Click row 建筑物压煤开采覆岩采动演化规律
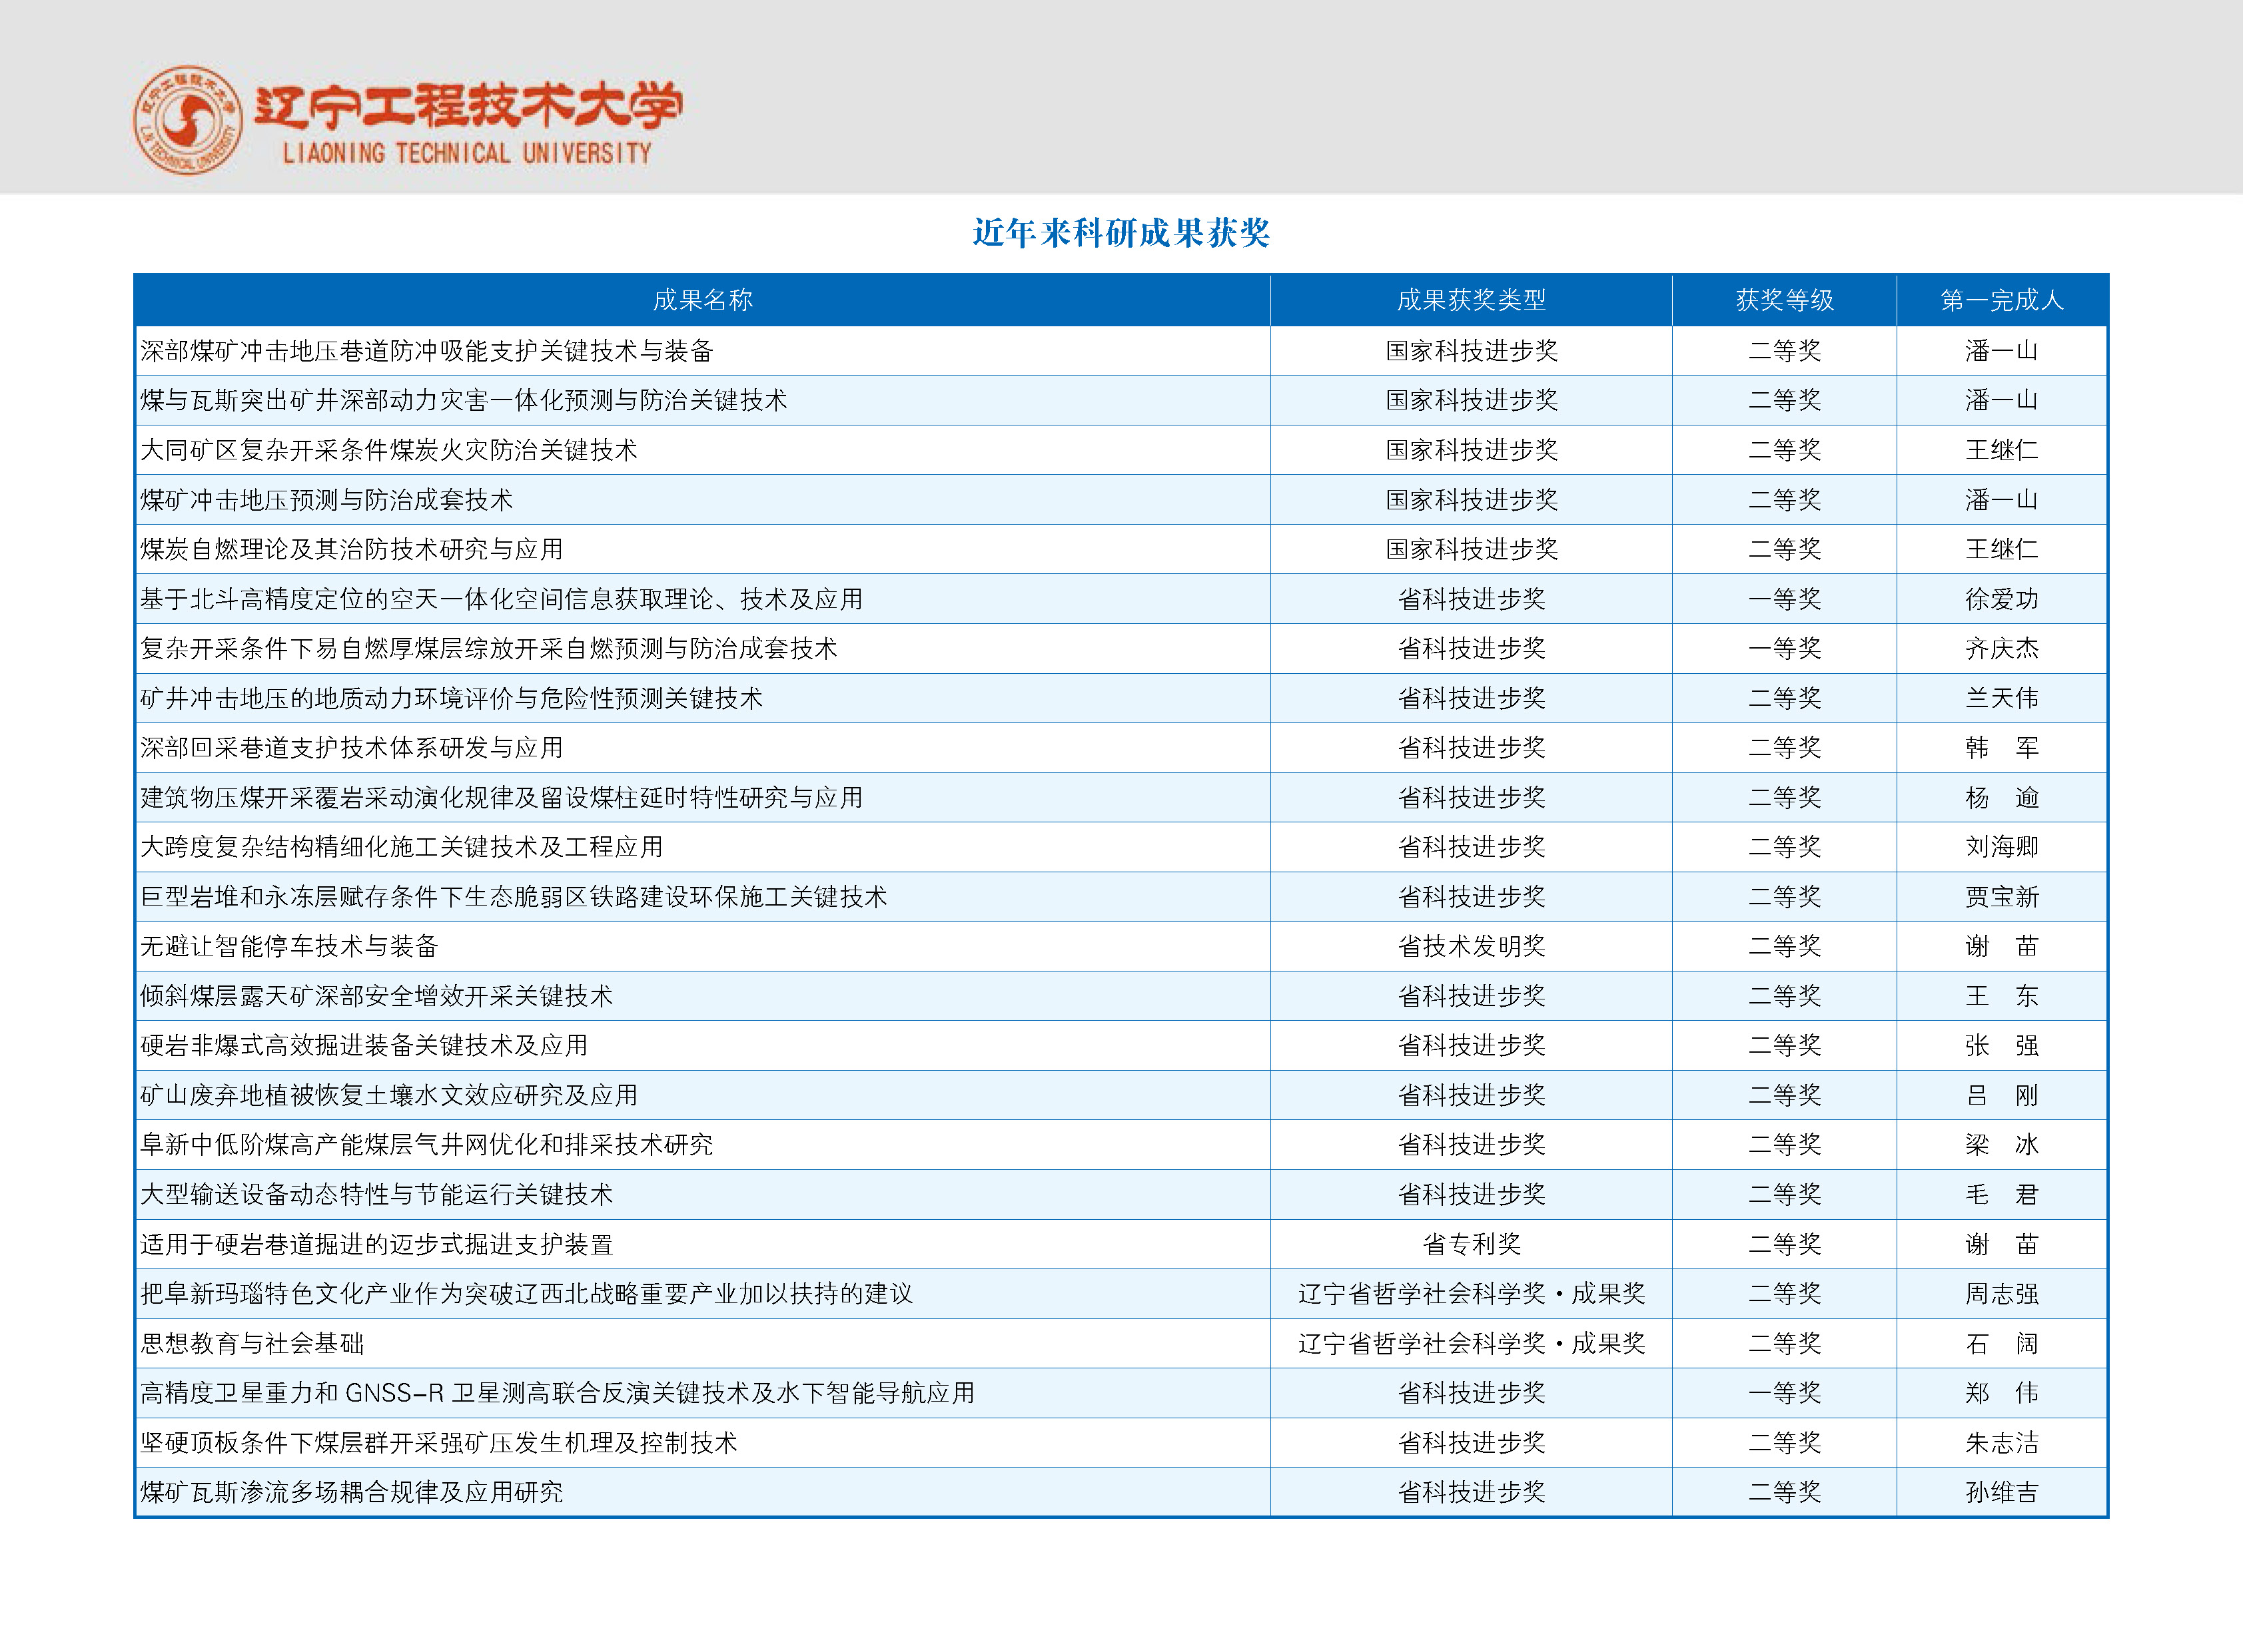The height and width of the screenshot is (1652, 2243). tap(1121, 798)
